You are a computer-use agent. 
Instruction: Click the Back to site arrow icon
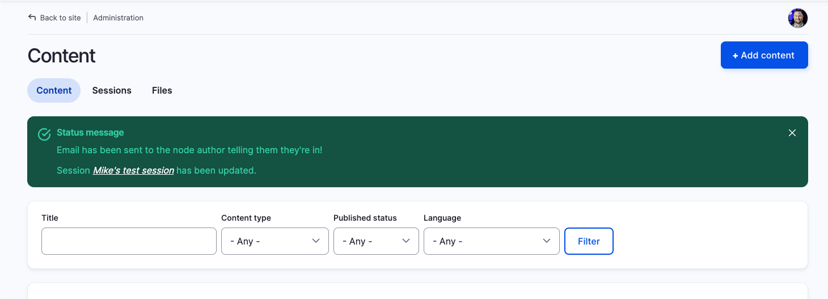click(32, 18)
